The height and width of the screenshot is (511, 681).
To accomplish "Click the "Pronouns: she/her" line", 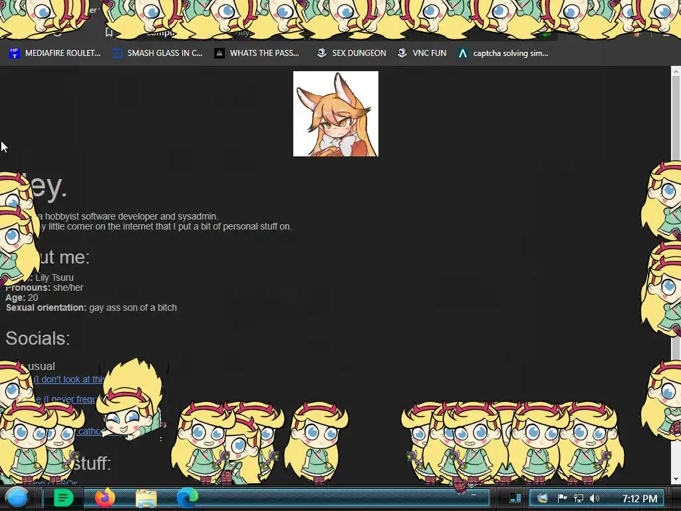I will 45,287.
